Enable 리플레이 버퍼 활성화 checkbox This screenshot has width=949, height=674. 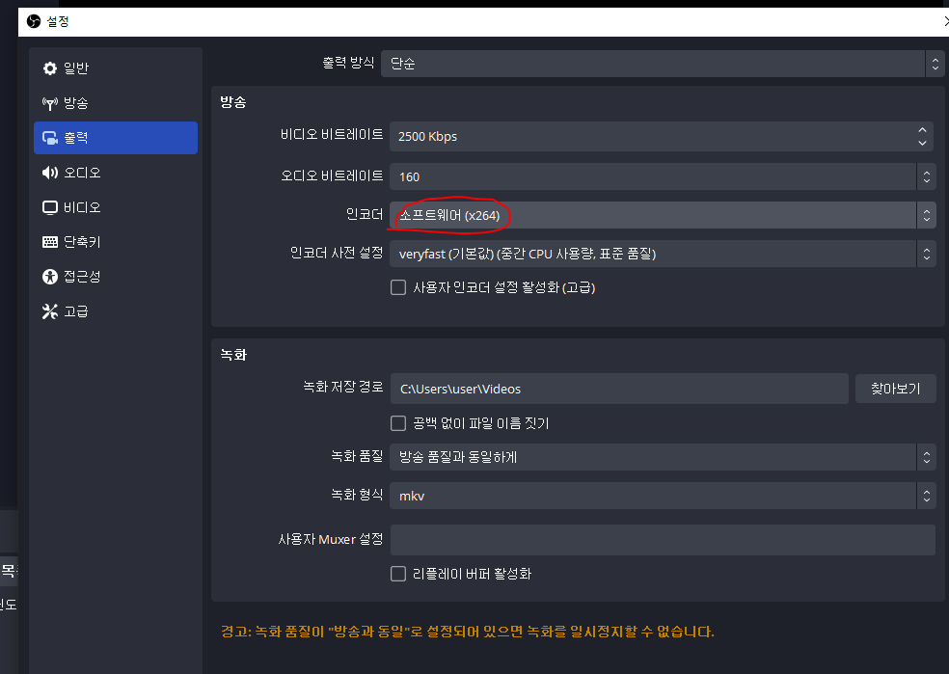398,574
